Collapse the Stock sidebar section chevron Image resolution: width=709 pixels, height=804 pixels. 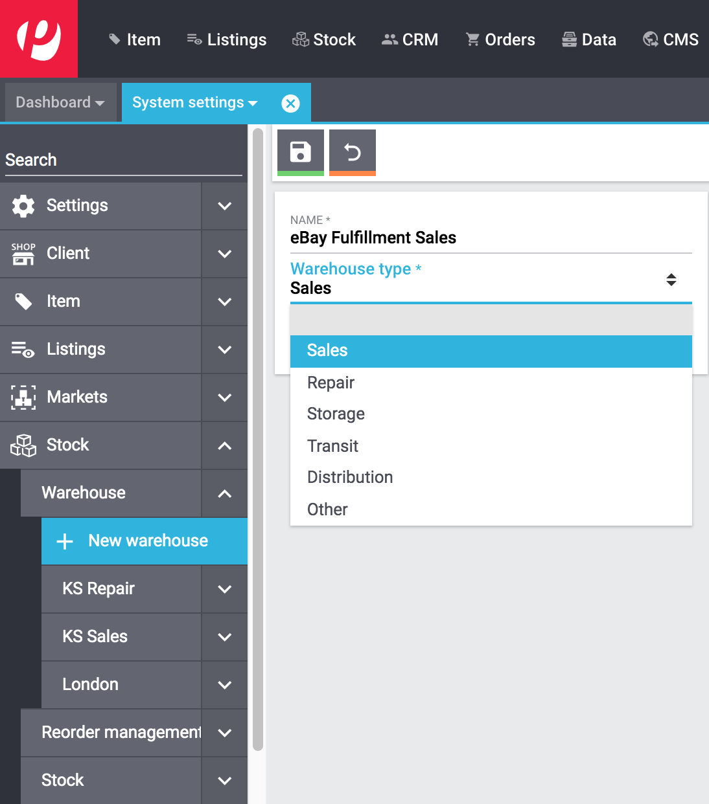coord(225,445)
